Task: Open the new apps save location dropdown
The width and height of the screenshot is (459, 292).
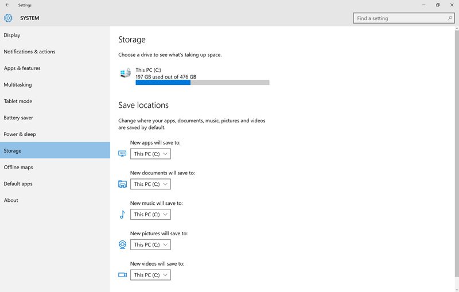Action: pos(150,154)
